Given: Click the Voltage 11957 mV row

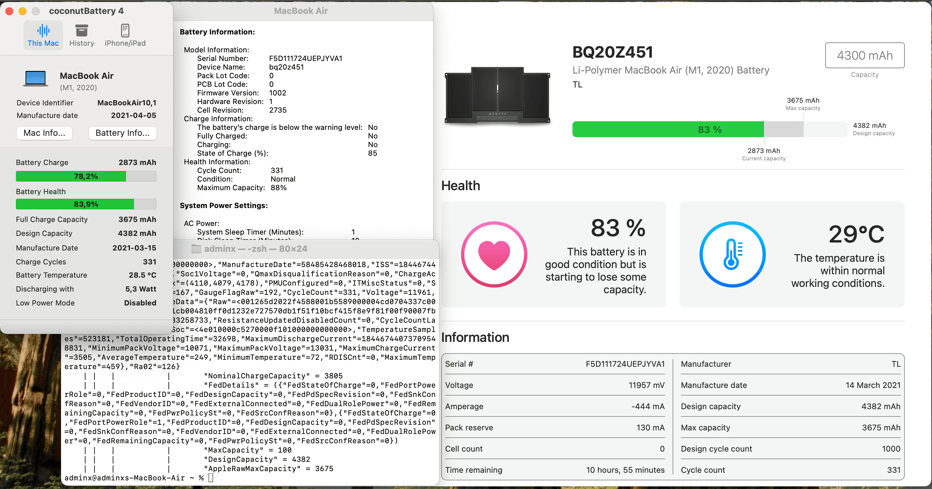Looking at the screenshot, I should (555, 385).
